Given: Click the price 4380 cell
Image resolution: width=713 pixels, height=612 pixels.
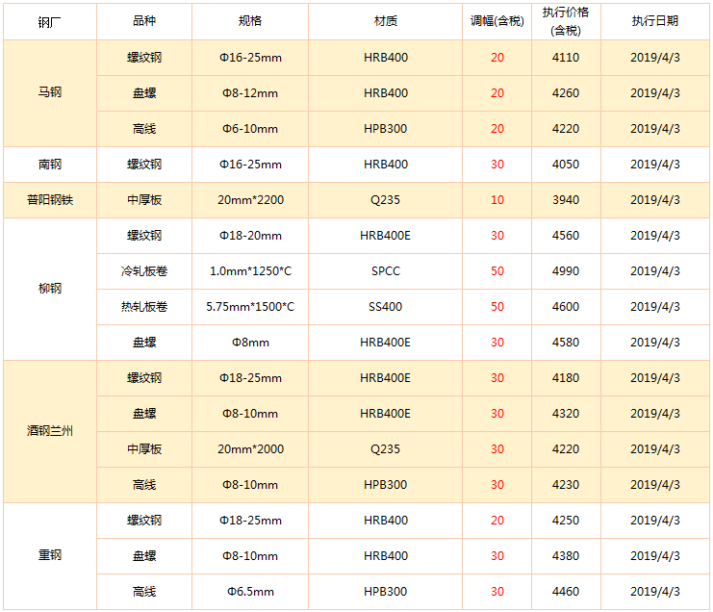Looking at the screenshot, I should [x=566, y=556].
